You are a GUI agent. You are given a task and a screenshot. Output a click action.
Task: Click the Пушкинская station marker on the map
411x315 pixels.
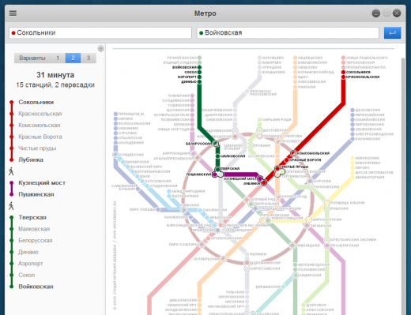point(215,174)
